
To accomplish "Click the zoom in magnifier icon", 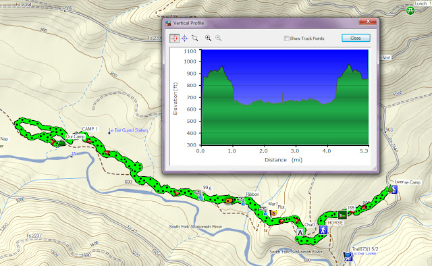I will coord(209,38).
